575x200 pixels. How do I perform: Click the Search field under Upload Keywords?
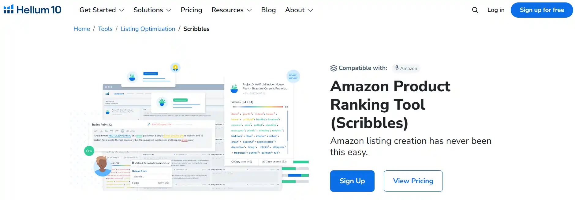151,176
